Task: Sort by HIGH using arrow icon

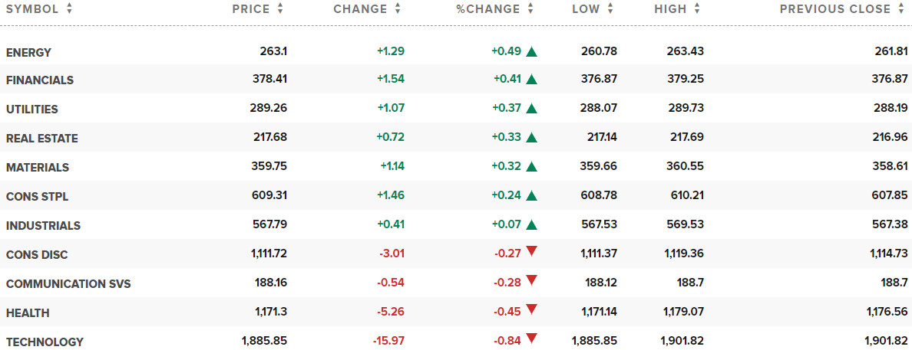Action: pyautogui.click(x=697, y=8)
